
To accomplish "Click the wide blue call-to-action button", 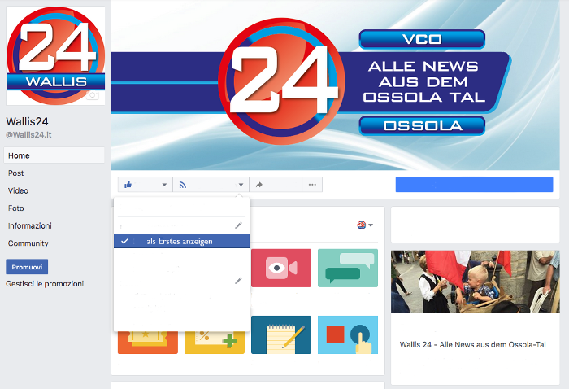I will click(x=474, y=185).
